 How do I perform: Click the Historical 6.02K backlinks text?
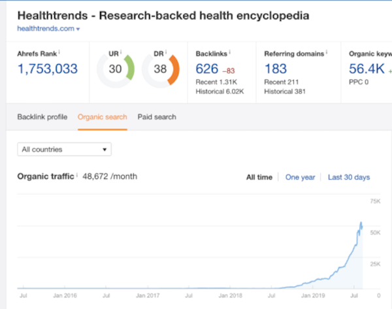pyautogui.click(x=220, y=91)
